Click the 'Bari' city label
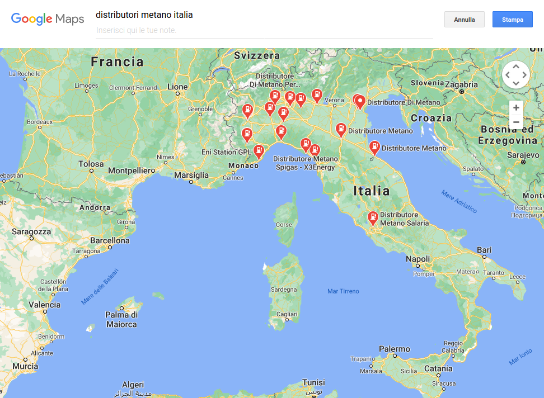Viewport: 544px width, 398px height. pyautogui.click(x=484, y=250)
